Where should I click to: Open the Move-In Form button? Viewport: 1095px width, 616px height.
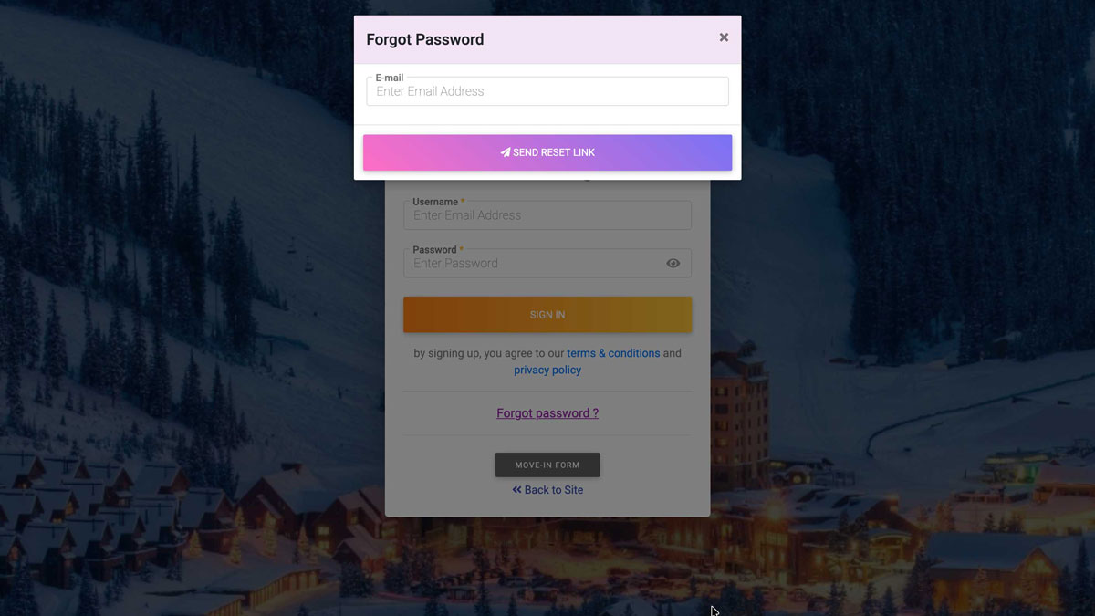click(547, 465)
